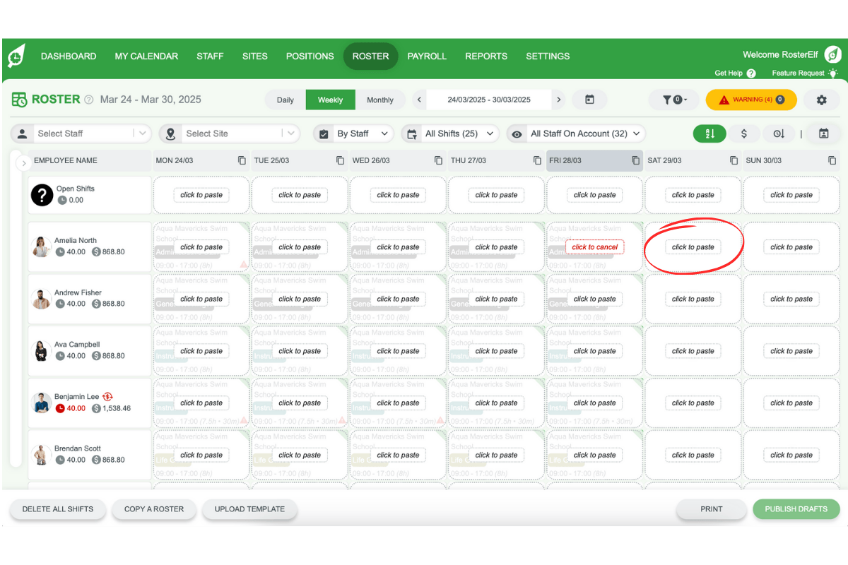Open the calendar date picker icon
848x565 pixels.
tap(590, 100)
